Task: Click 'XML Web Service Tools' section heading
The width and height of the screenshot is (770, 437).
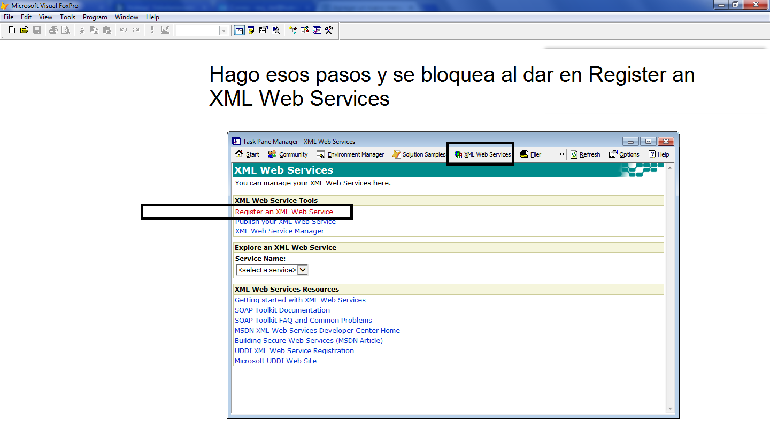Action: (276, 201)
